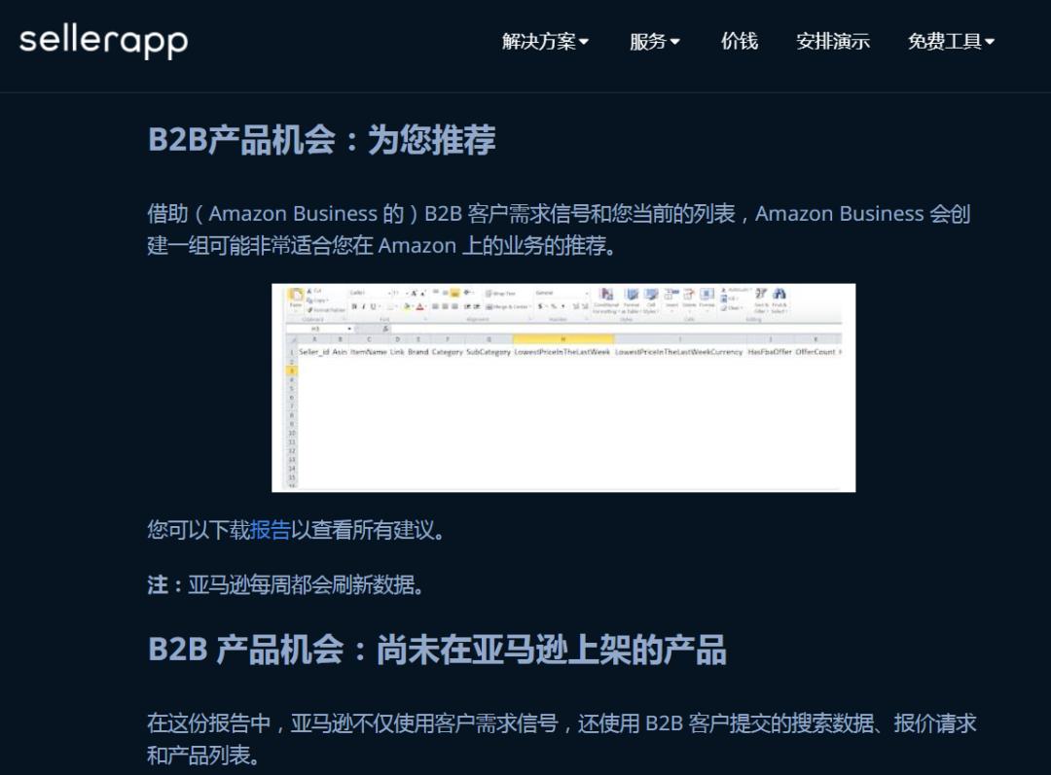
Task: Select heading B2B产品机会：为您推荐
Action: 322,139
